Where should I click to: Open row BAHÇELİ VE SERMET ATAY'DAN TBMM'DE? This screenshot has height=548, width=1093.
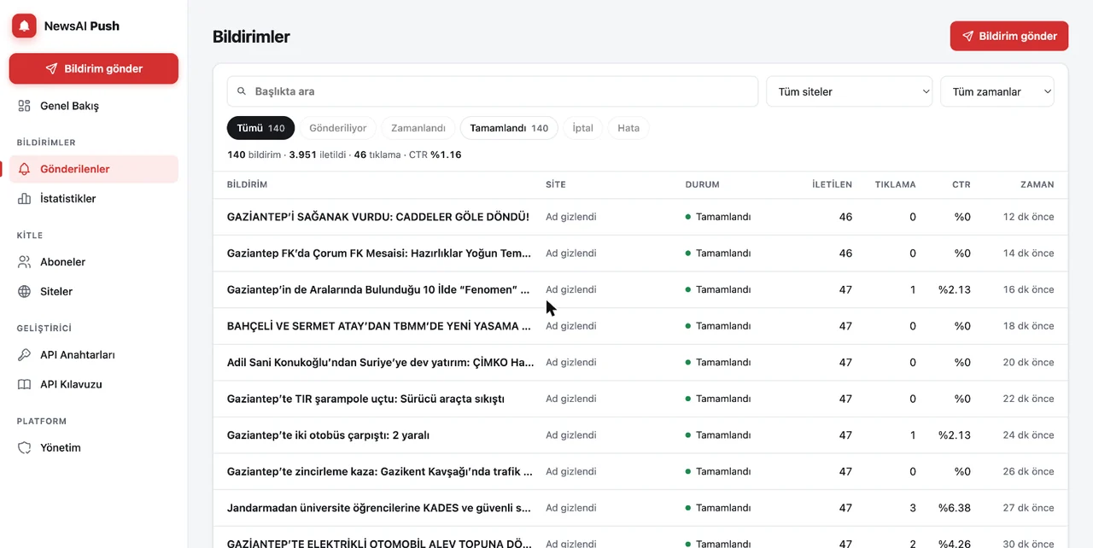click(x=640, y=326)
